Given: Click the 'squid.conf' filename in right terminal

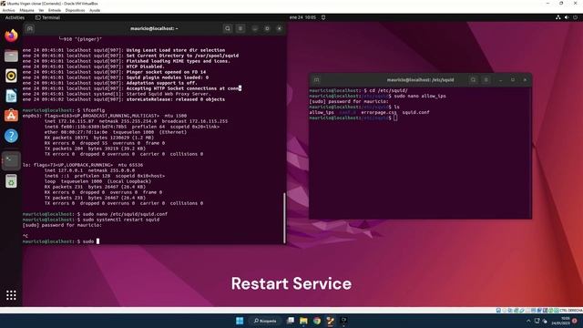Looking at the screenshot, I should (415, 112).
